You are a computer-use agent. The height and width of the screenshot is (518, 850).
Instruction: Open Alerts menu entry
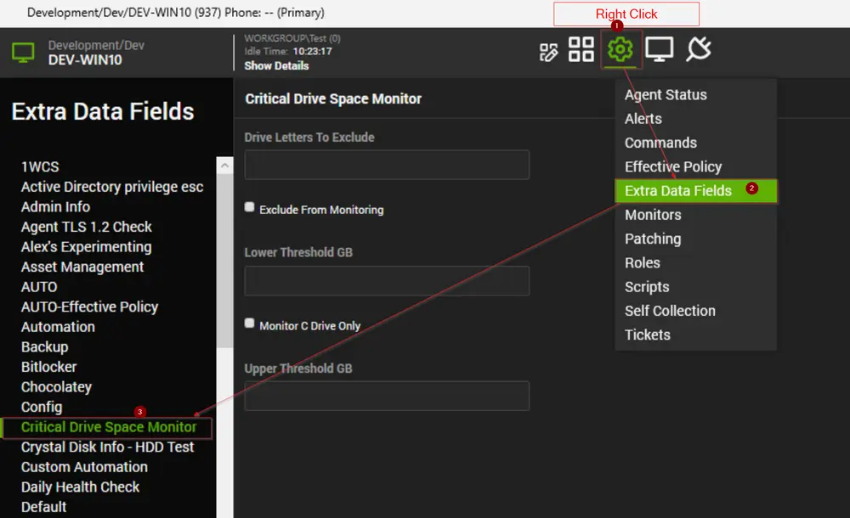pyautogui.click(x=643, y=119)
